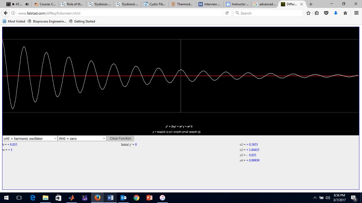Save the page to Pocket

[326, 13]
